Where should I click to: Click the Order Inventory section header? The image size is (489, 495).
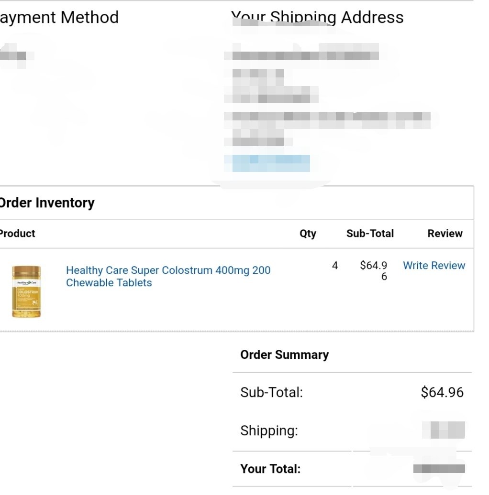point(47,203)
